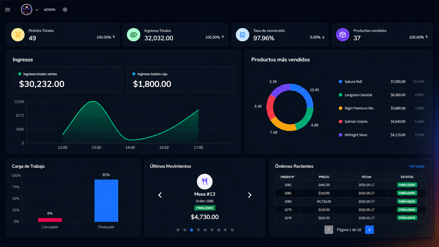Screen dimensions: 439x247
Task: Go to next movement with right arrow
Action: (x=250, y=195)
